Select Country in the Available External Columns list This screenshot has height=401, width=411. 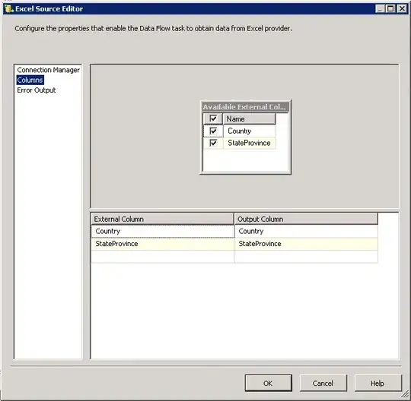[x=250, y=131]
